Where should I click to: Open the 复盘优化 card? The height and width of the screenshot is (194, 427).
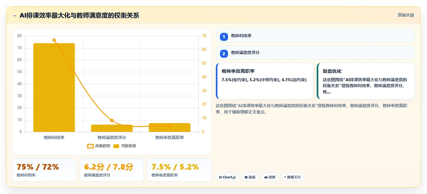[366, 81]
